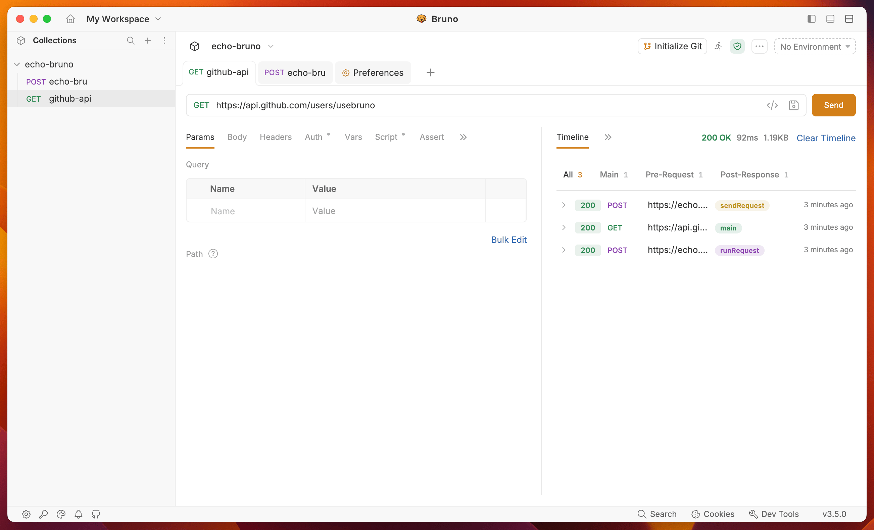
Task: Select the Timeline response tab
Action: tap(573, 137)
